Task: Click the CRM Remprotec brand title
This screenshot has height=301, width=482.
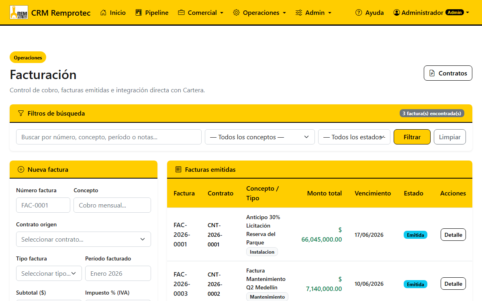Action: tap(61, 13)
